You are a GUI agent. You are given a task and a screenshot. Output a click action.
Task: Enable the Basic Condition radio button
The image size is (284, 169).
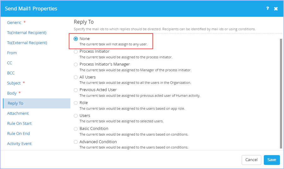point(76,129)
